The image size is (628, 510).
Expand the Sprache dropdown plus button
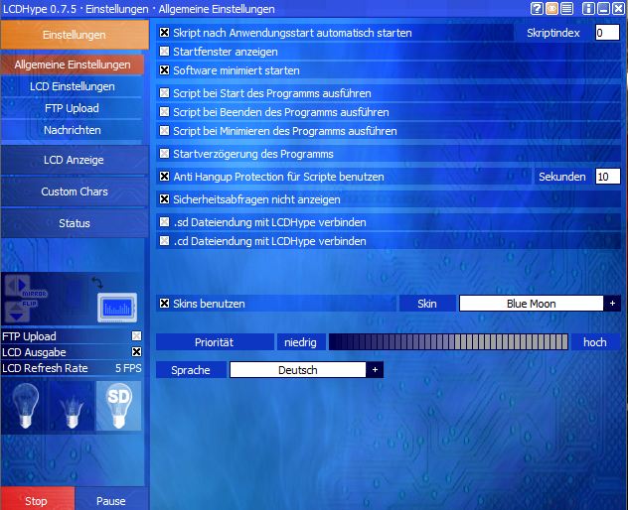[375, 369]
